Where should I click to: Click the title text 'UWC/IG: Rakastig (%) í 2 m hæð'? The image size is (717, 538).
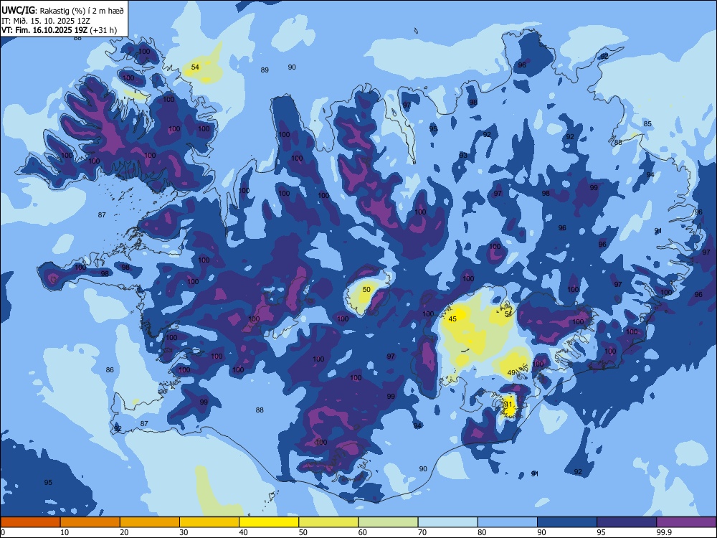point(62,10)
